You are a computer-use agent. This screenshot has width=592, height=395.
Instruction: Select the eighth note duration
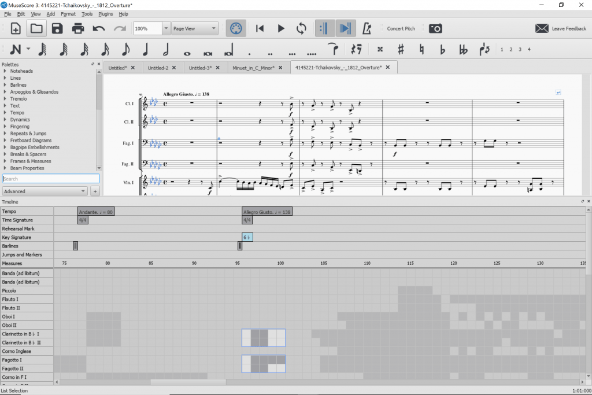click(125, 50)
